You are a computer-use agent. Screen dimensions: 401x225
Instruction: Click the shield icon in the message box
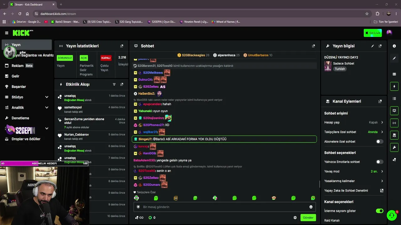(x=138, y=207)
